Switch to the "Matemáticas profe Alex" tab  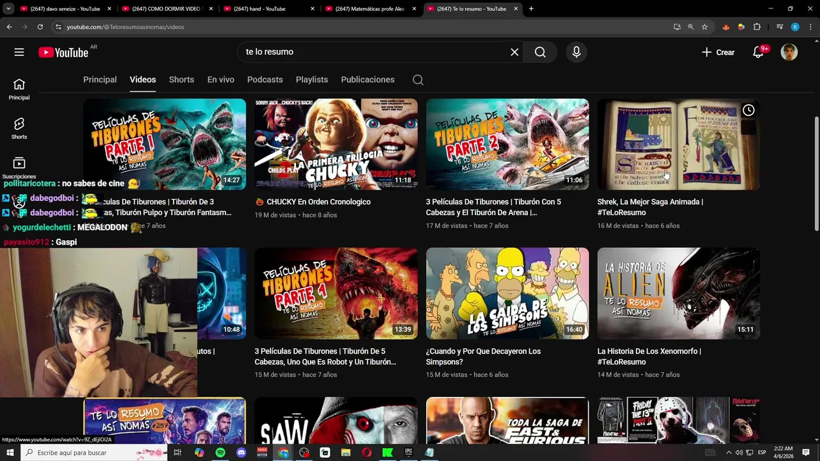click(x=370, y=9)
